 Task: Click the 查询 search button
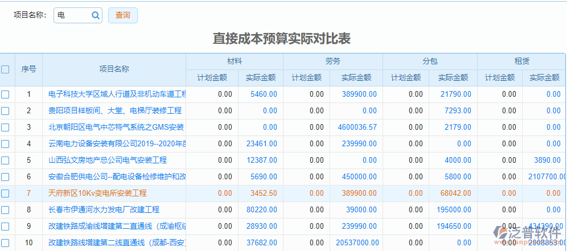tap(122, 15)
